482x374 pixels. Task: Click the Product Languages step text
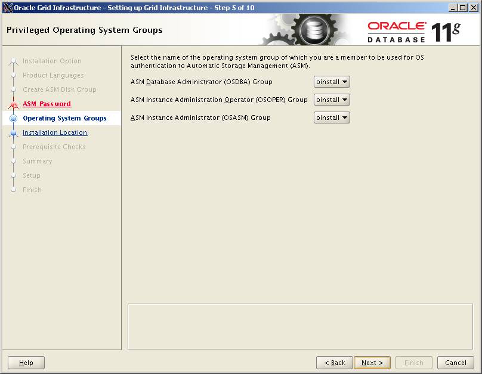[x=53, y=75]
